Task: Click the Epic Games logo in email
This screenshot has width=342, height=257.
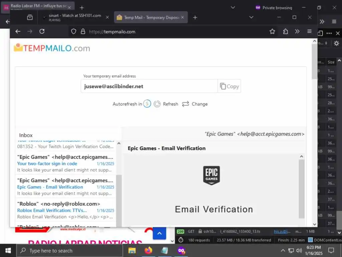Action: 211,175
